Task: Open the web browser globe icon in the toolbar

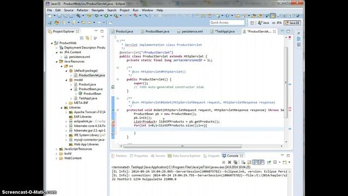Action: pos(298,16)
